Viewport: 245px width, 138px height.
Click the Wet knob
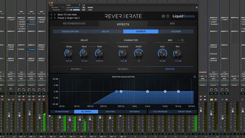coord(178,53)
